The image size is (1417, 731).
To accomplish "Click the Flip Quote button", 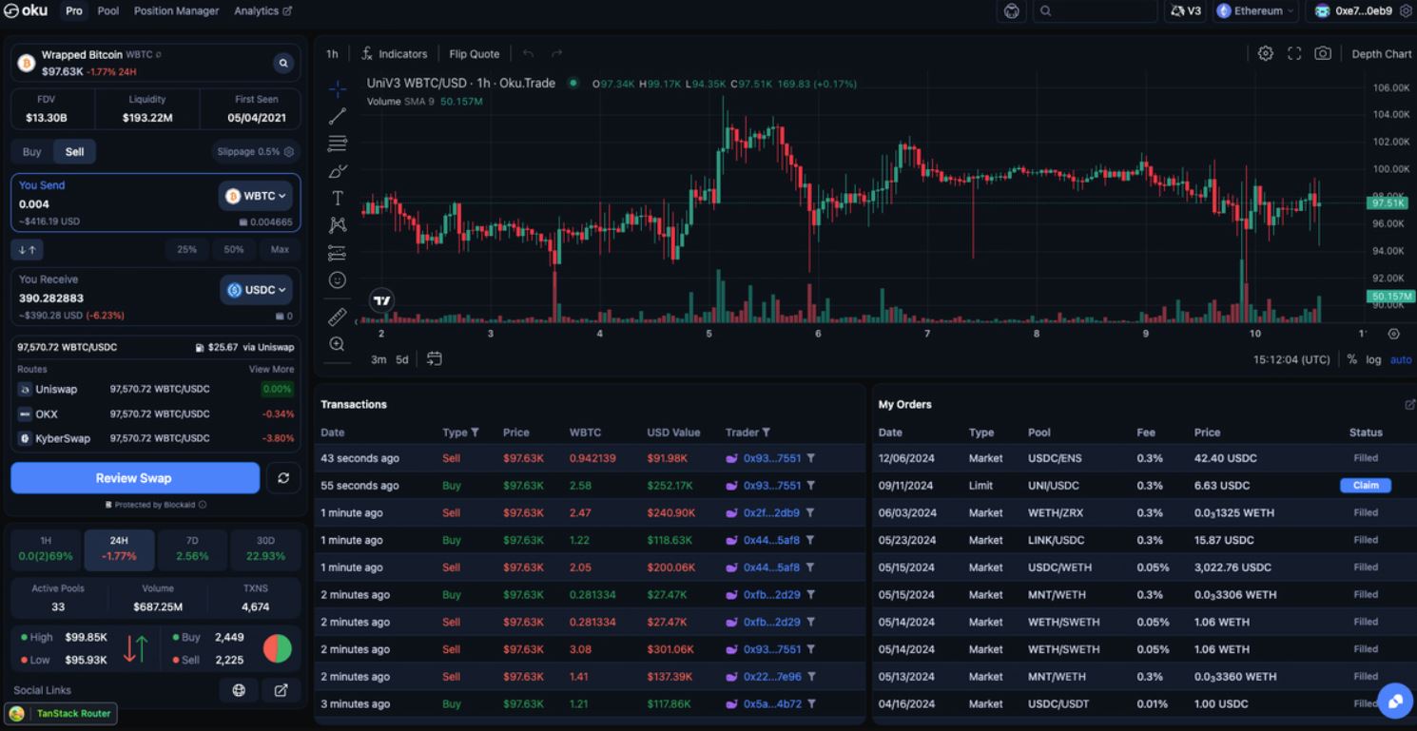I will tap(475, 54).
